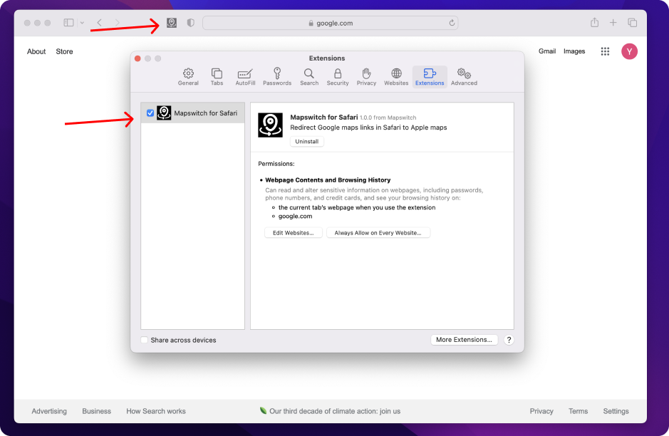Enable Share across devices
This screenshot has width=669, height=436.
(144, 340)
